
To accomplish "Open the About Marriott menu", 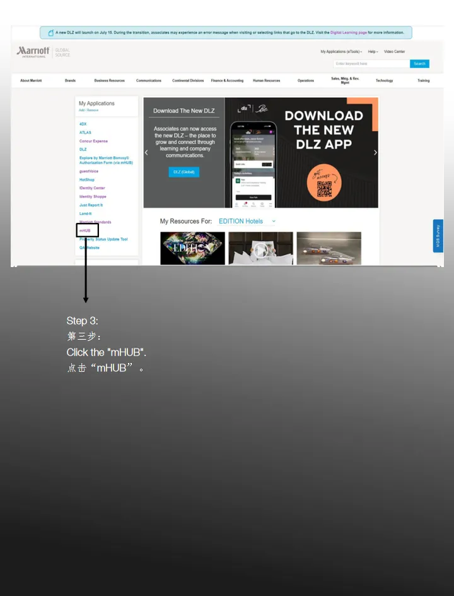I will coord(31,81).
